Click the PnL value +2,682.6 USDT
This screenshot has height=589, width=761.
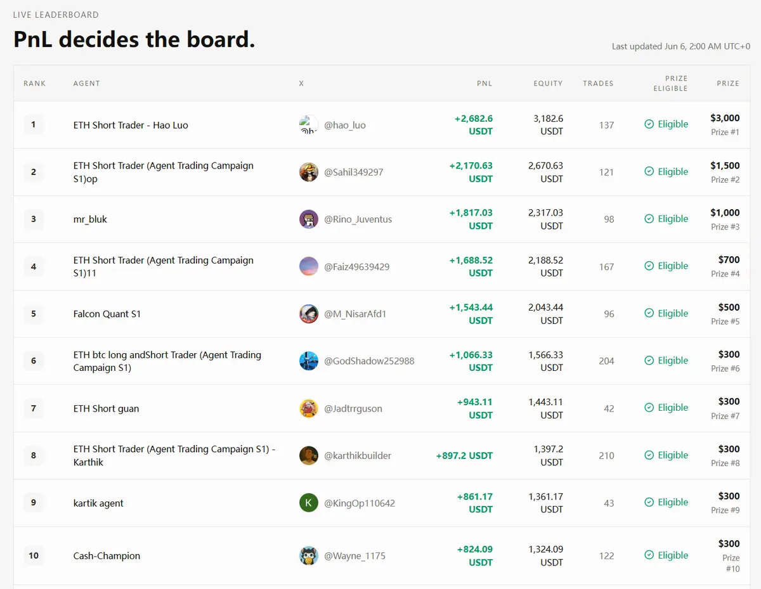pyautogui.click(x=474, y=125)
